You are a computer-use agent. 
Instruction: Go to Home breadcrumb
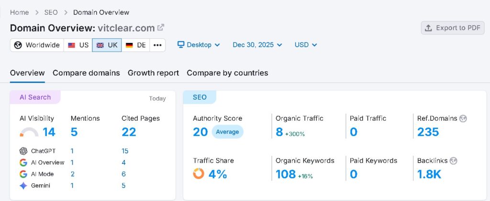click(x=19, y=12)
